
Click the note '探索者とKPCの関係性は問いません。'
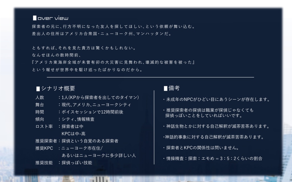coord(202,148)
